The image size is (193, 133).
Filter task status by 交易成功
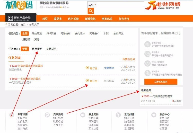pos(51,49)
